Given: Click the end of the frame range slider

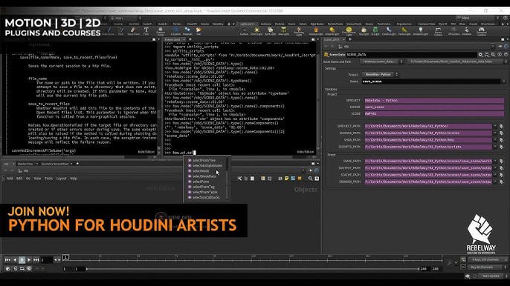Looking at the screenshot, I should pyautogui.click(x=419, y=269).
